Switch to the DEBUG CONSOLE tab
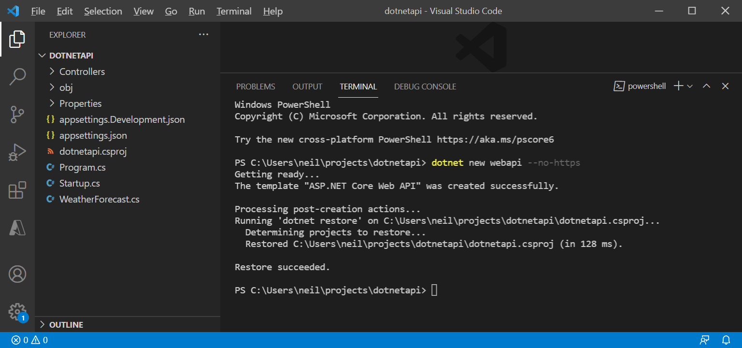This screenshot has height=348, width=742. [x=425, y=87]
